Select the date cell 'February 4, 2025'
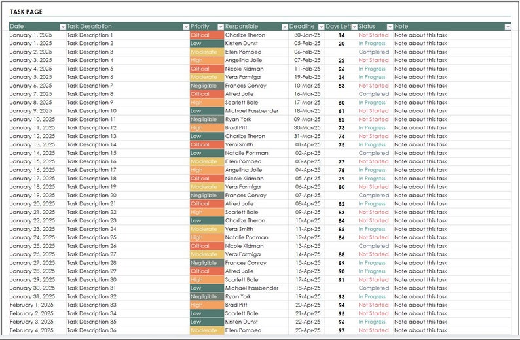Viewport: 520px width, 340px height. coord(38,330)
